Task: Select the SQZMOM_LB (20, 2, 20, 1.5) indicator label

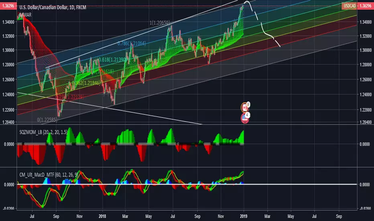Action: point(43,132)
